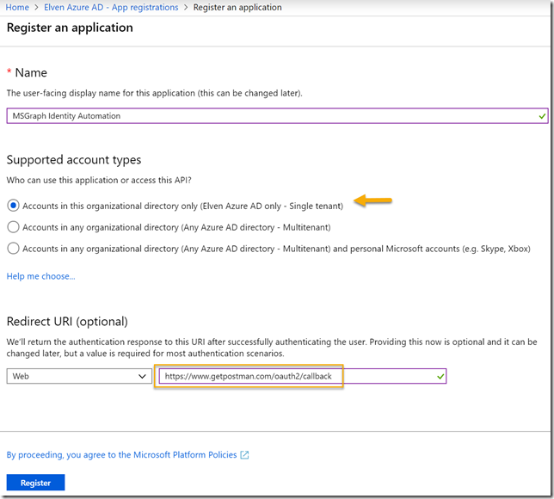Open the Web platform dropdown

click(79, 376)
